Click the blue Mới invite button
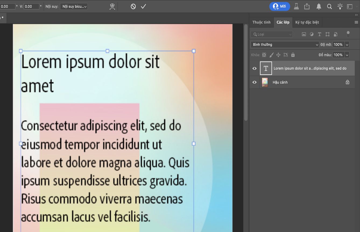 click(280, 6)
